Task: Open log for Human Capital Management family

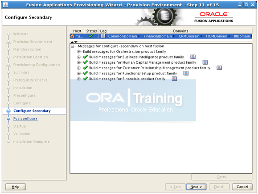Action: click(205, 62)
